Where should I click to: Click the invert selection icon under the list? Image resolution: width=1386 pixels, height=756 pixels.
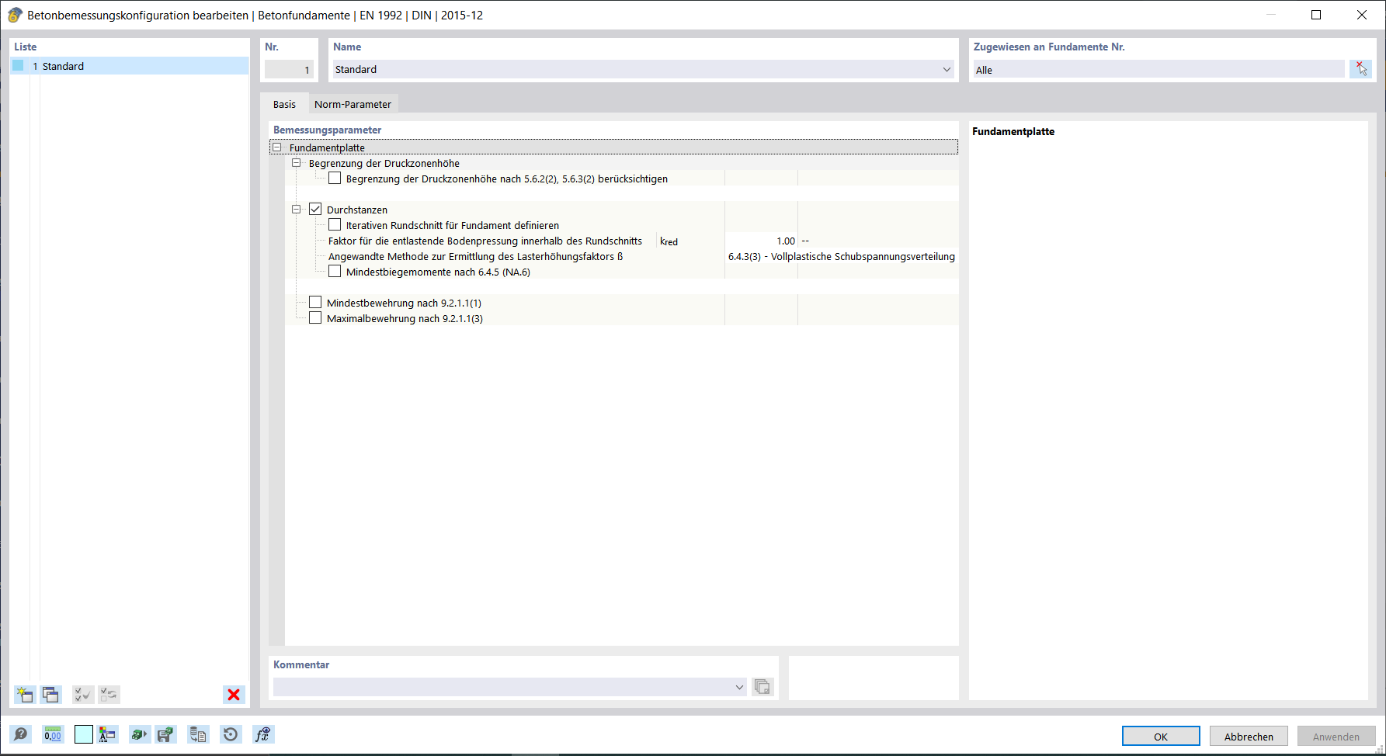[109, 695]
